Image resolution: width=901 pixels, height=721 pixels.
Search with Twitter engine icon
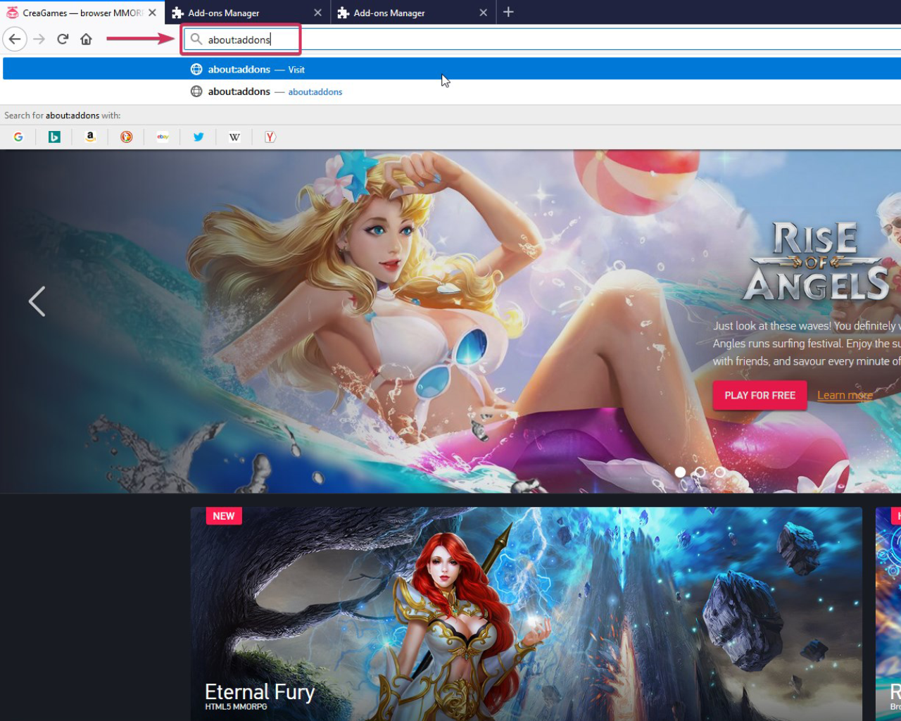(x=199, y=137)
